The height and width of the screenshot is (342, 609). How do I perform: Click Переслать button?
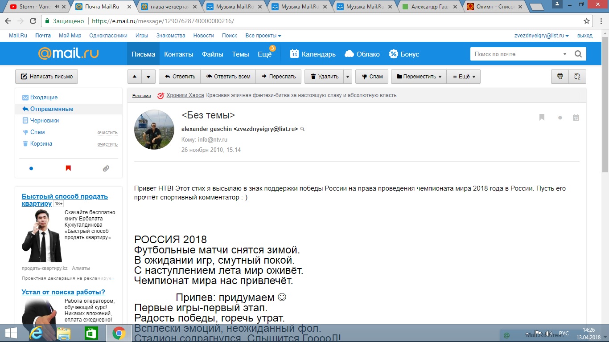pos(279,77)
